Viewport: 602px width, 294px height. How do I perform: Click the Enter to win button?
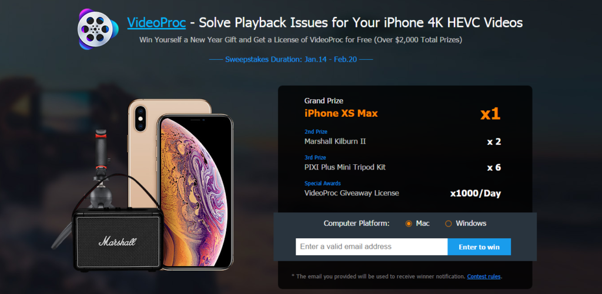pyautogui.click(x=479, y=247)
